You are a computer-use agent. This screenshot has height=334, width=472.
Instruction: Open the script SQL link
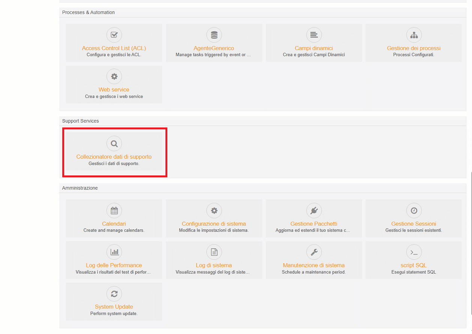point(414,266)
